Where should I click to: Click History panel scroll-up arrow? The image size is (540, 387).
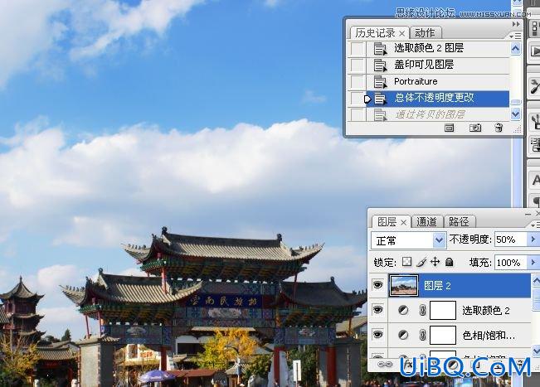point(515,49)
